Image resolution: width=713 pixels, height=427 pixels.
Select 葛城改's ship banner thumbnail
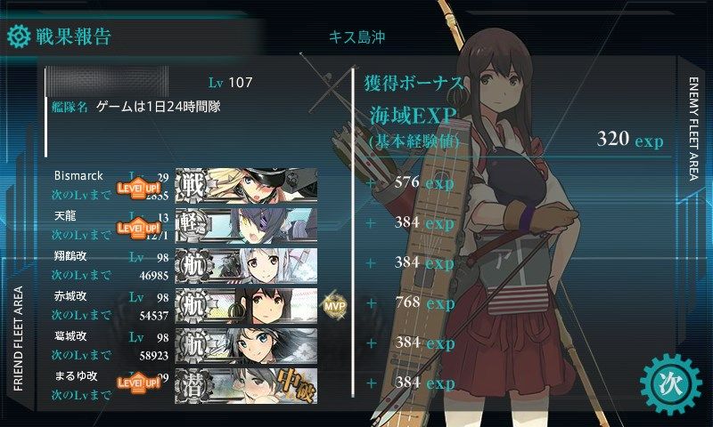tap(247, 346)
